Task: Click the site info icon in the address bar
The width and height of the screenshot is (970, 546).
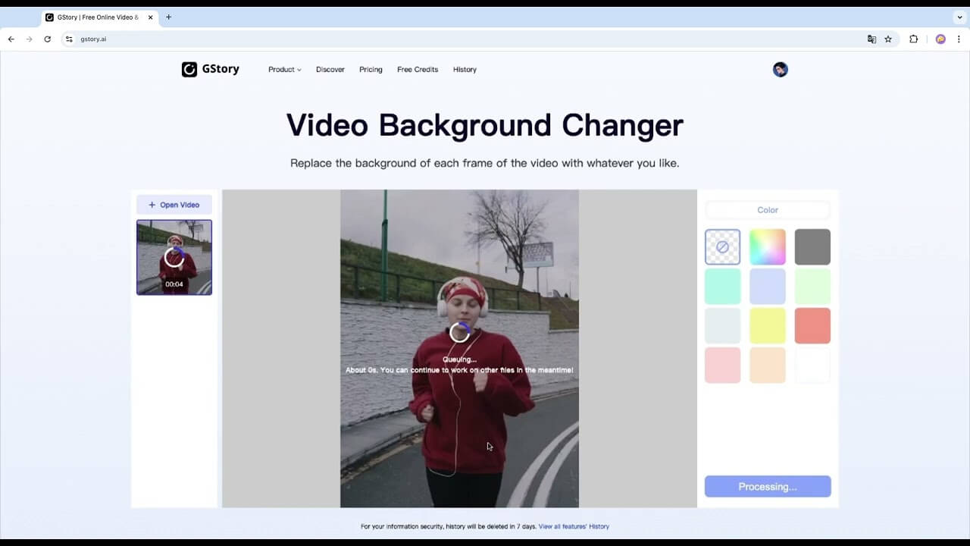Action: coord(67,39)
